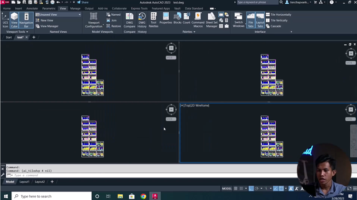
Task: Open the Count palette
Action: (186, 18)
